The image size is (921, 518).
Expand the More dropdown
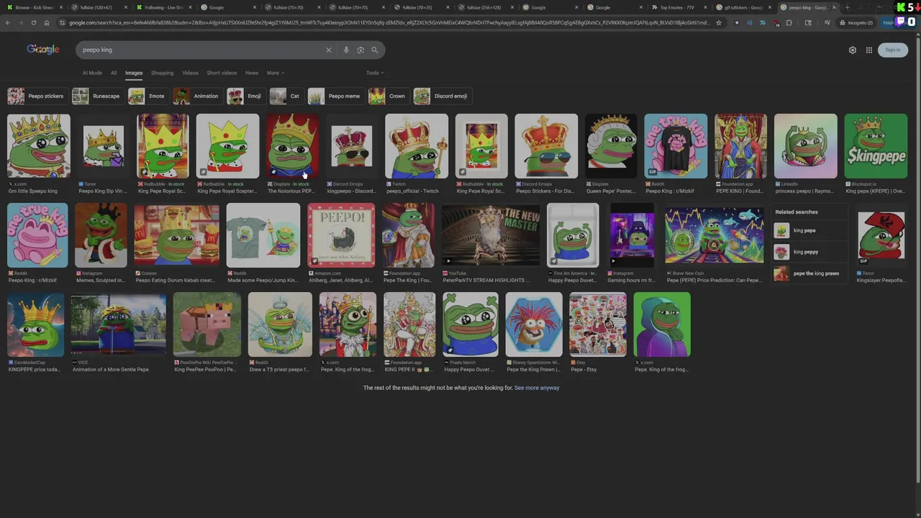[x=275, y=73]
